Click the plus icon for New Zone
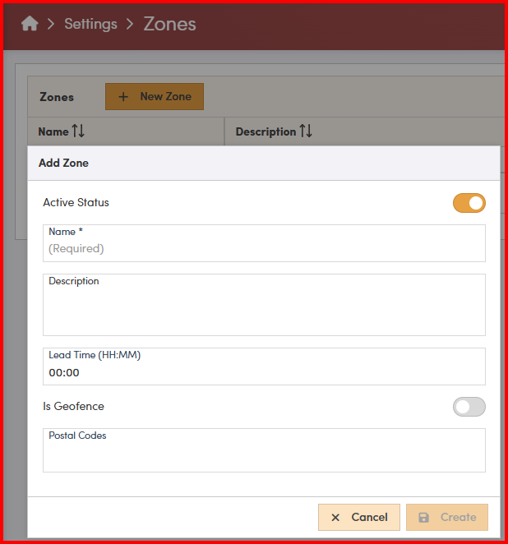The height and width of the screenshot is (544, 508). point(123,97)
